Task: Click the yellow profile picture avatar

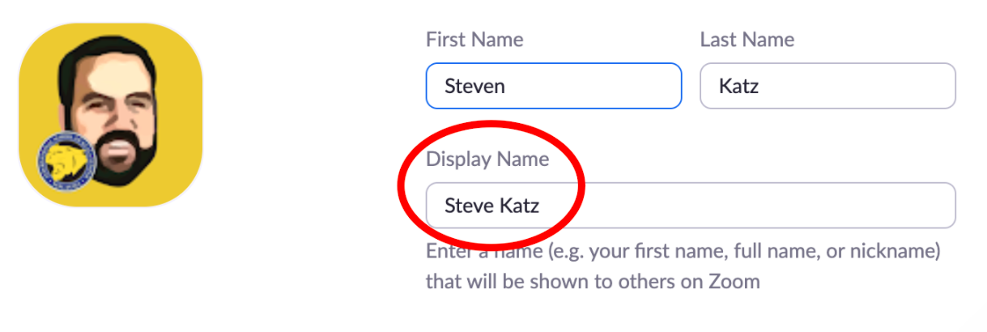Action: click(110, 114)
